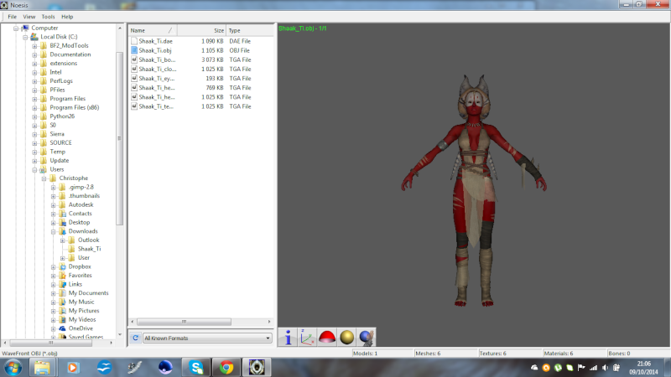Click the Meshes: 6 status entry

(x=445, y=354)
